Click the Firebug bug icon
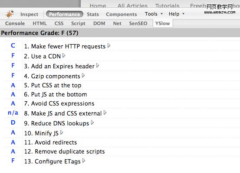The height and width of the screenshot is (173, 240). click(x=10, y=14)
